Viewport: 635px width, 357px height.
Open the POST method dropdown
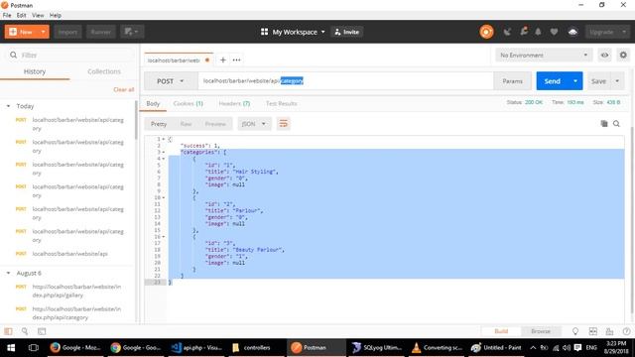point(170,81)
